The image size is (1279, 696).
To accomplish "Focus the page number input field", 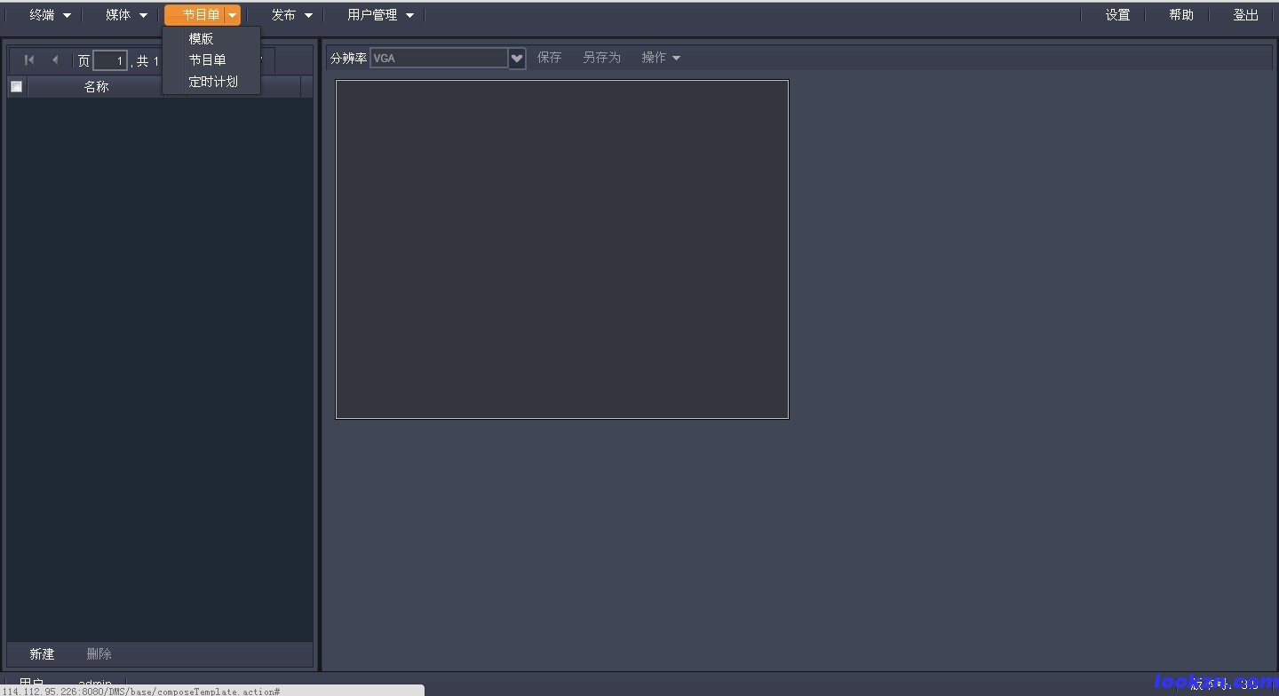I will [x=110, y=61].
